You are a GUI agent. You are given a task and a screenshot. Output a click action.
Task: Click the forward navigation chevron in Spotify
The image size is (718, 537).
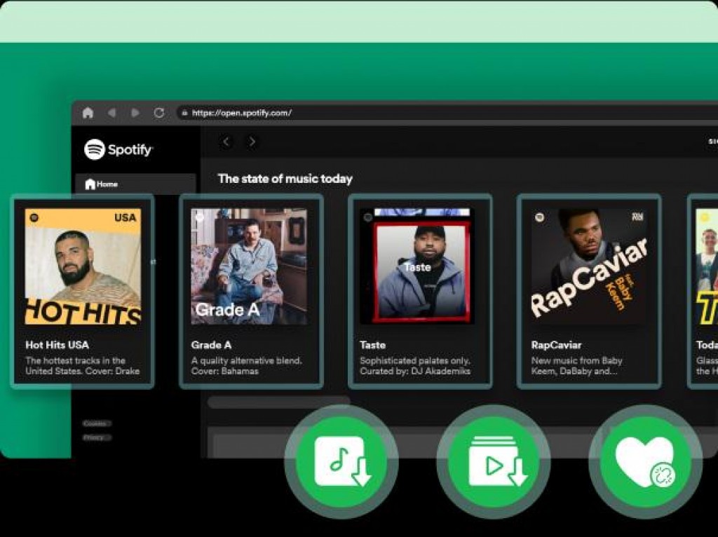[250, 142]
